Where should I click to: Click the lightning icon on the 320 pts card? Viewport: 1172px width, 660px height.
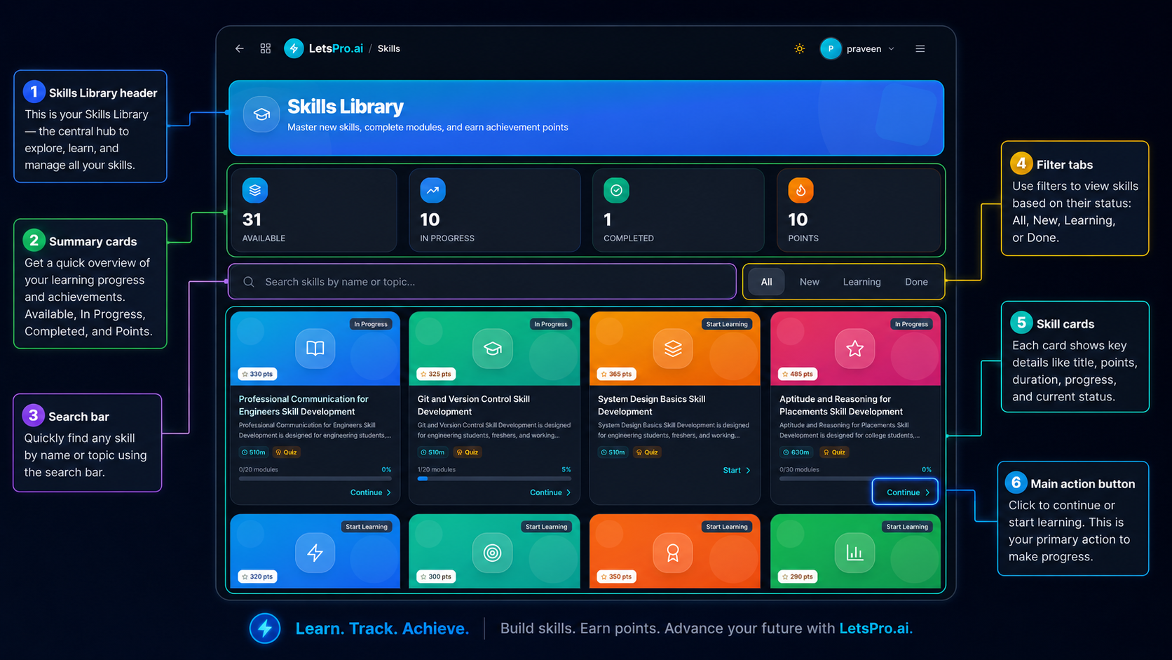coord(315,553)
